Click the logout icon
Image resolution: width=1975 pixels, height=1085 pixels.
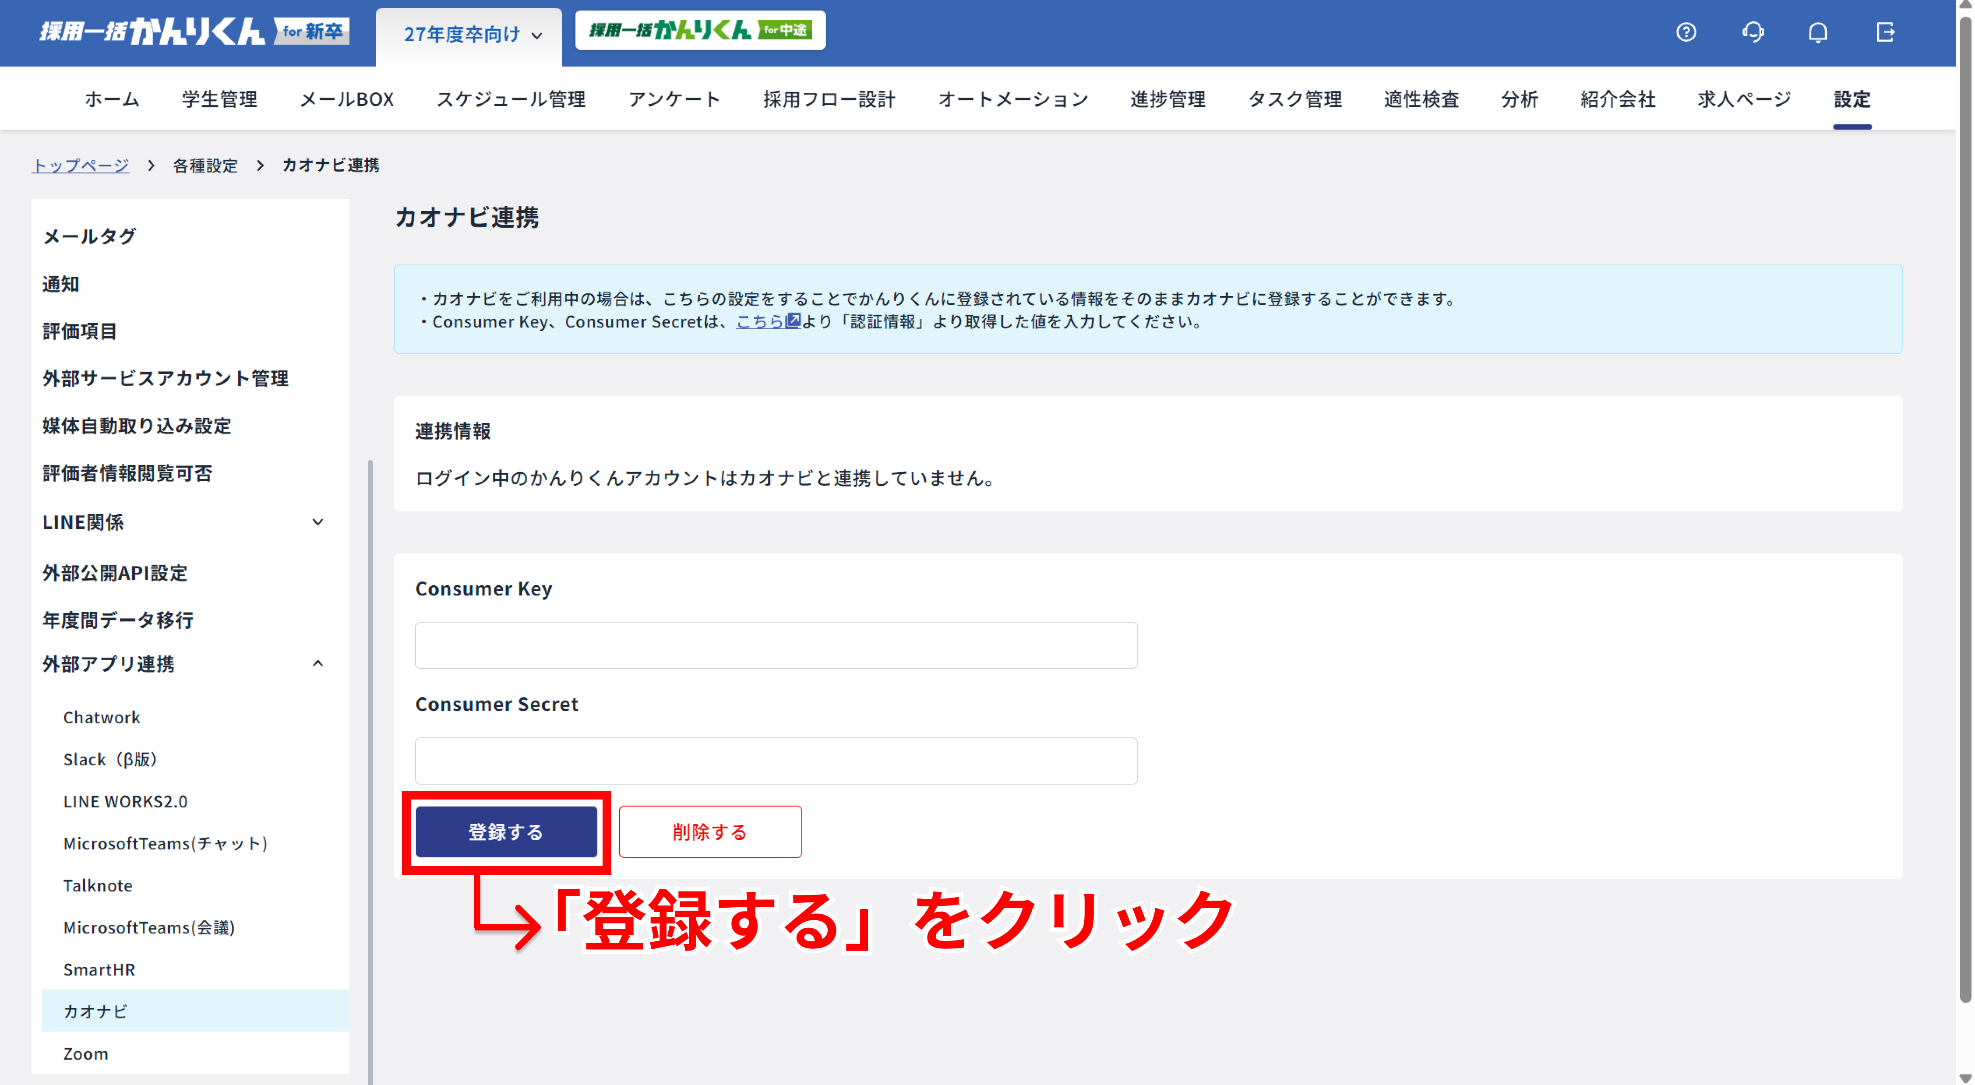point(1885,32)
